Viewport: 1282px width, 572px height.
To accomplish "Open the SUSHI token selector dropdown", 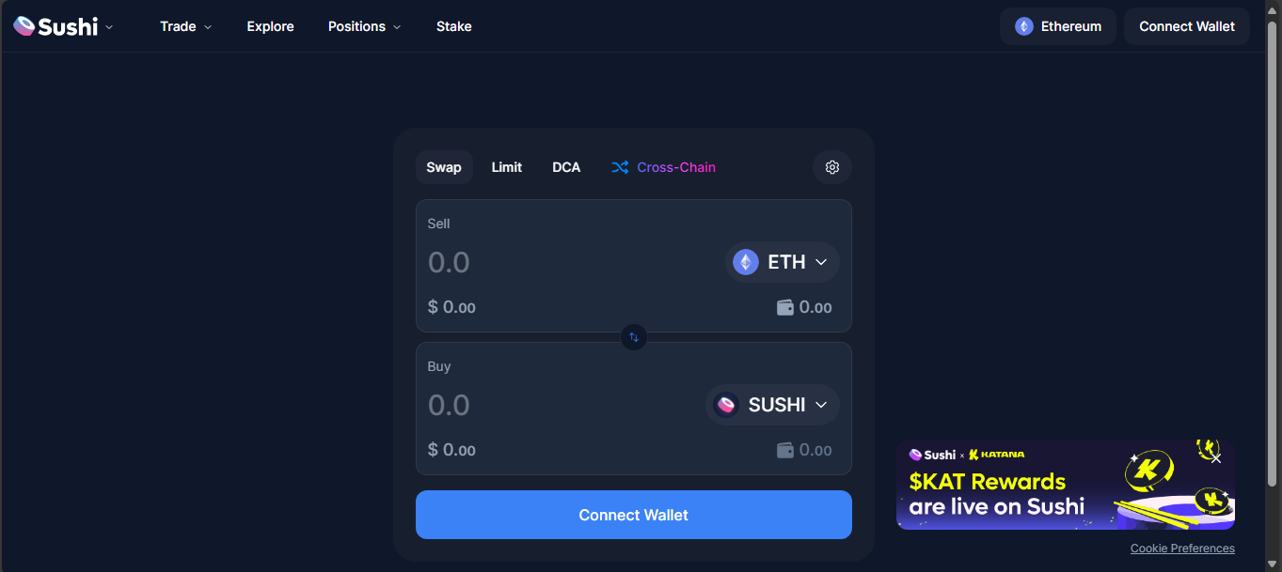I will [x=772, y=405].
